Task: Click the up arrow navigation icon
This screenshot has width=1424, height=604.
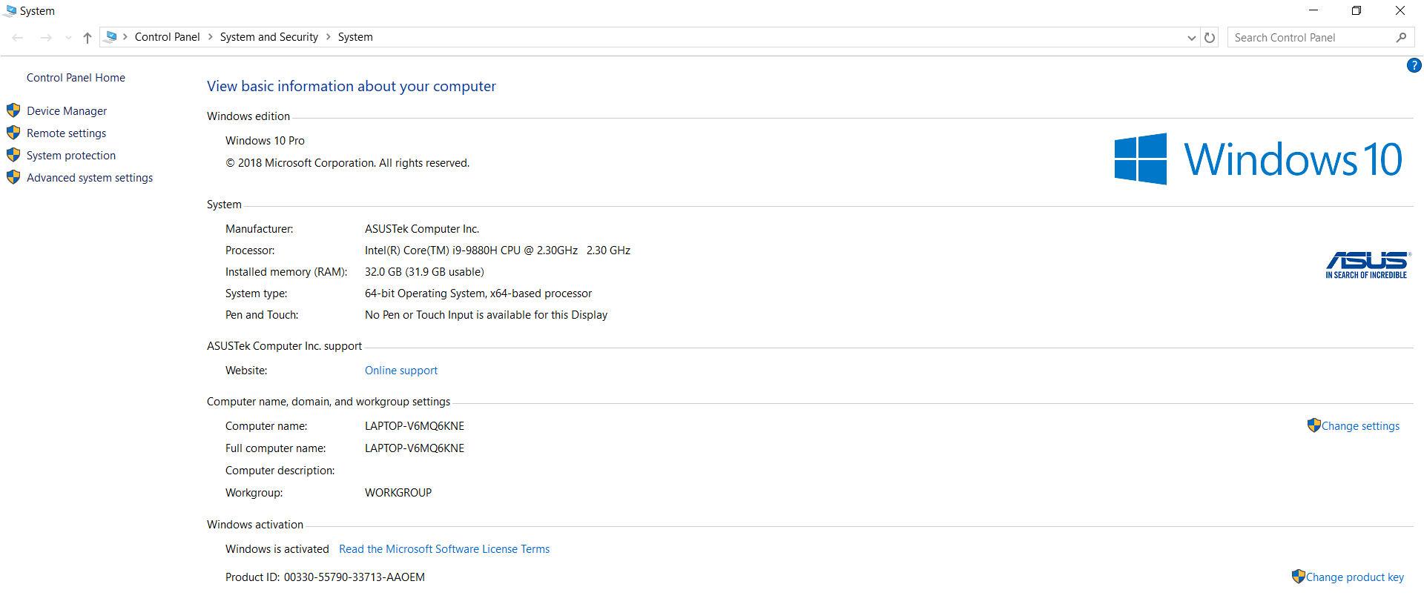Action: [x=88, y=38]
